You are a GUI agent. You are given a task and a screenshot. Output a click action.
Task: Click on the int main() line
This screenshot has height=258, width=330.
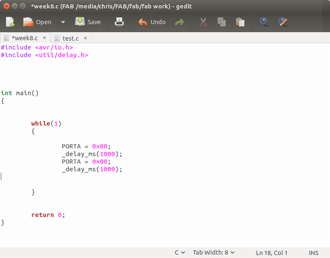[20, 93]
